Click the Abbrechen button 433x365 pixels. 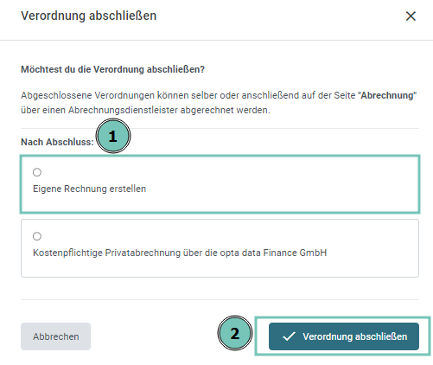coord(55,336)
